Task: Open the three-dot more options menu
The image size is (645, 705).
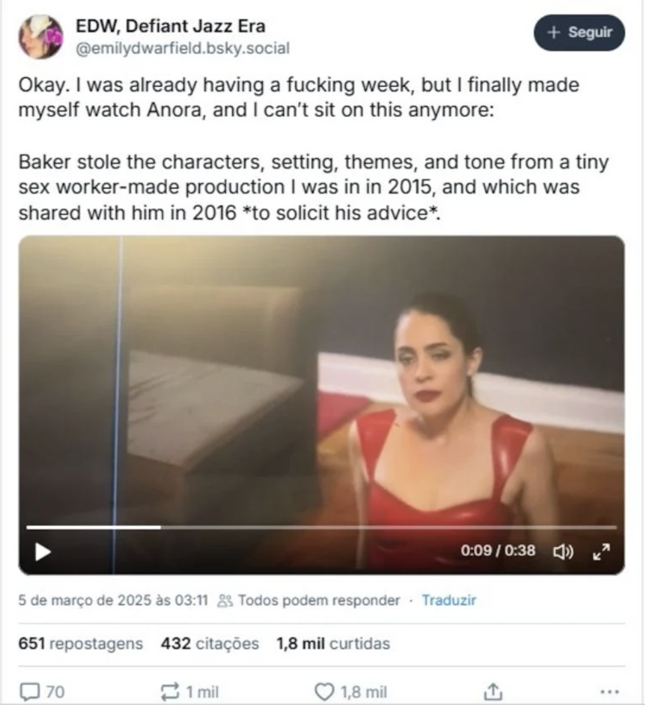Action: click(x=610, y=691)
